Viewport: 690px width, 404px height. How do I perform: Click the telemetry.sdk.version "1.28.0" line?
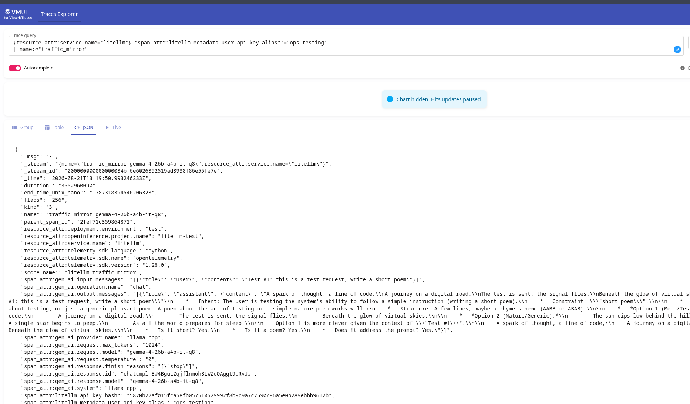point(95,265)
